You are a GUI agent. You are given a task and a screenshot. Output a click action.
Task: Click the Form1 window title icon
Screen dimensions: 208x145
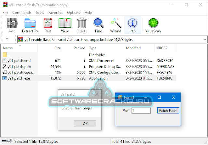[120, 97]
